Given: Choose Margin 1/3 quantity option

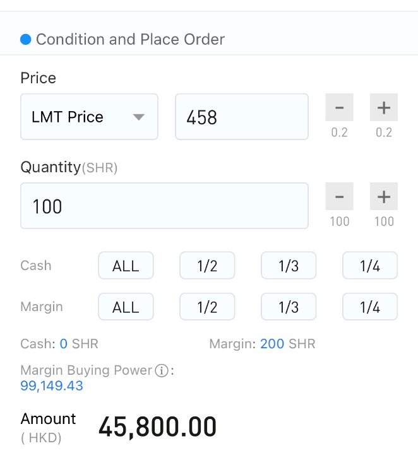Looking at the screenshot, I should (289, 307).
